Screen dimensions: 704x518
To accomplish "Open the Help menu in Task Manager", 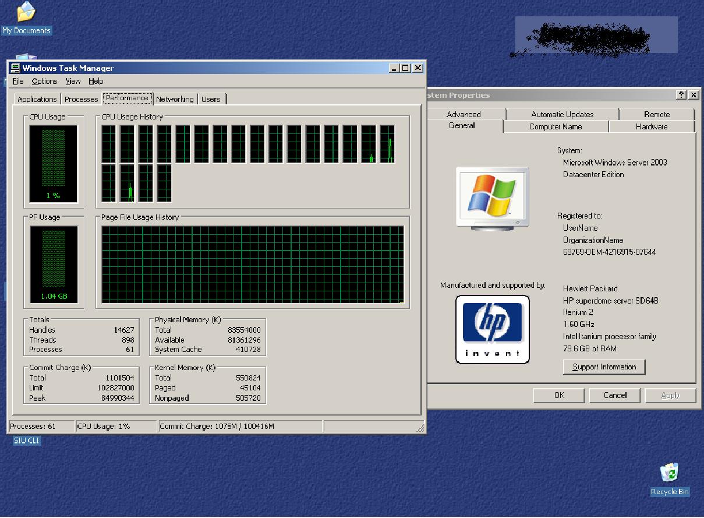I will coord(96,81).
